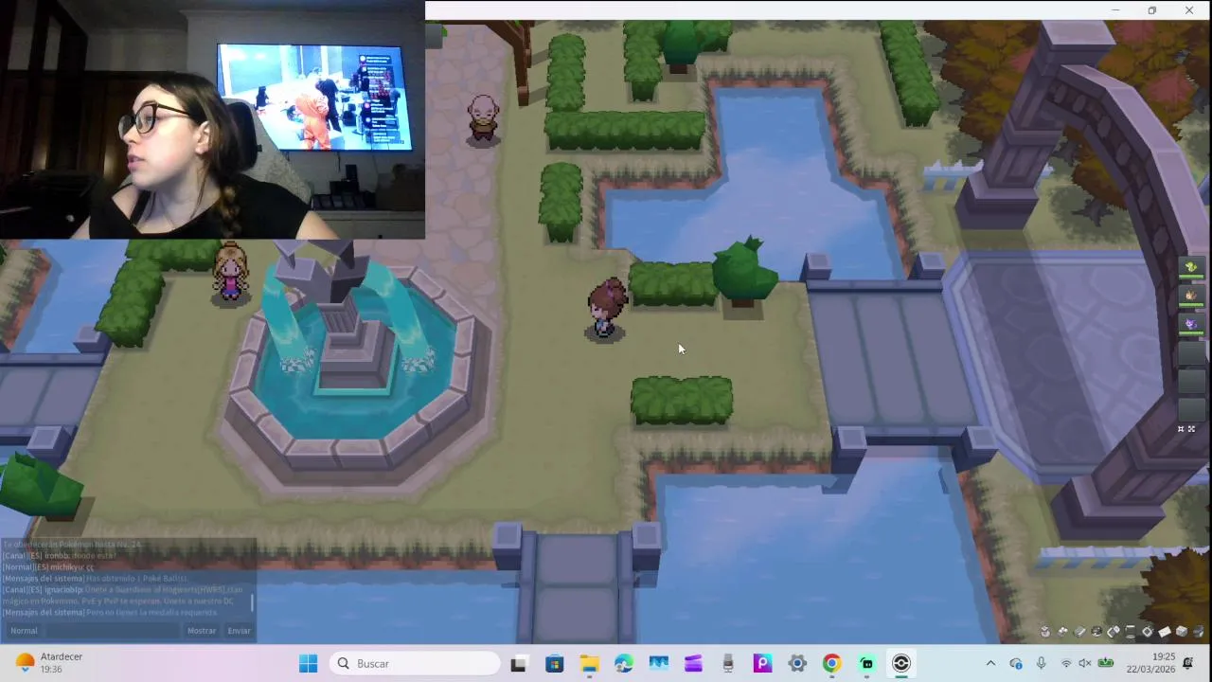1212x682 pixels.
Task: Click chat message from michikyu
Action: click(47, 566)
